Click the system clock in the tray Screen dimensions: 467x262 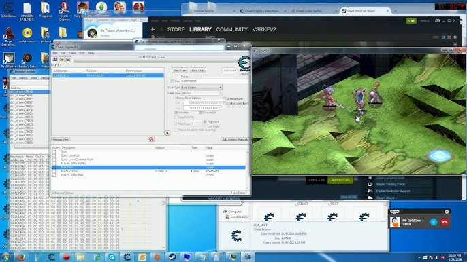click(455, 257)
